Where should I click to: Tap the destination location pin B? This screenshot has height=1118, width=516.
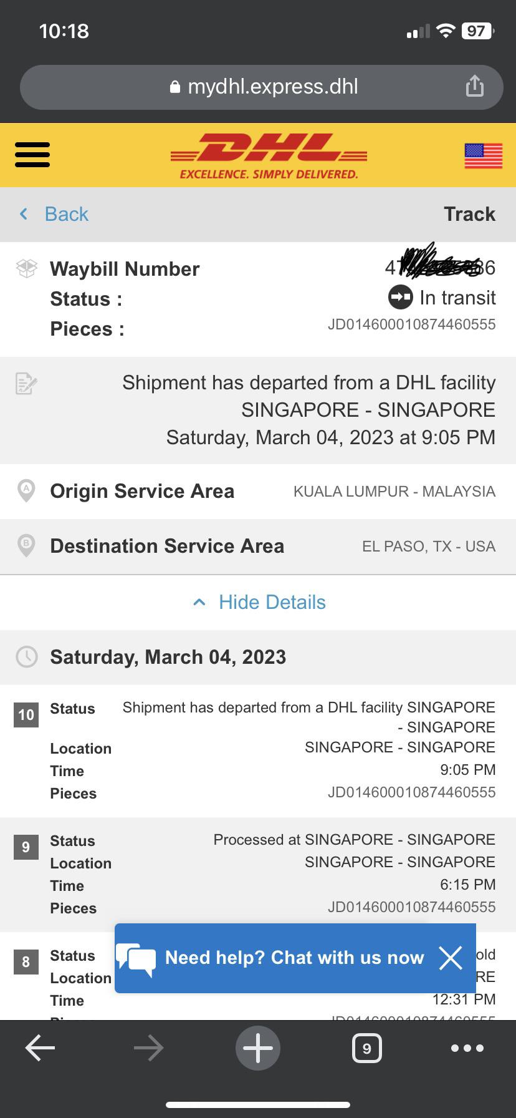(x=26, y=546)
